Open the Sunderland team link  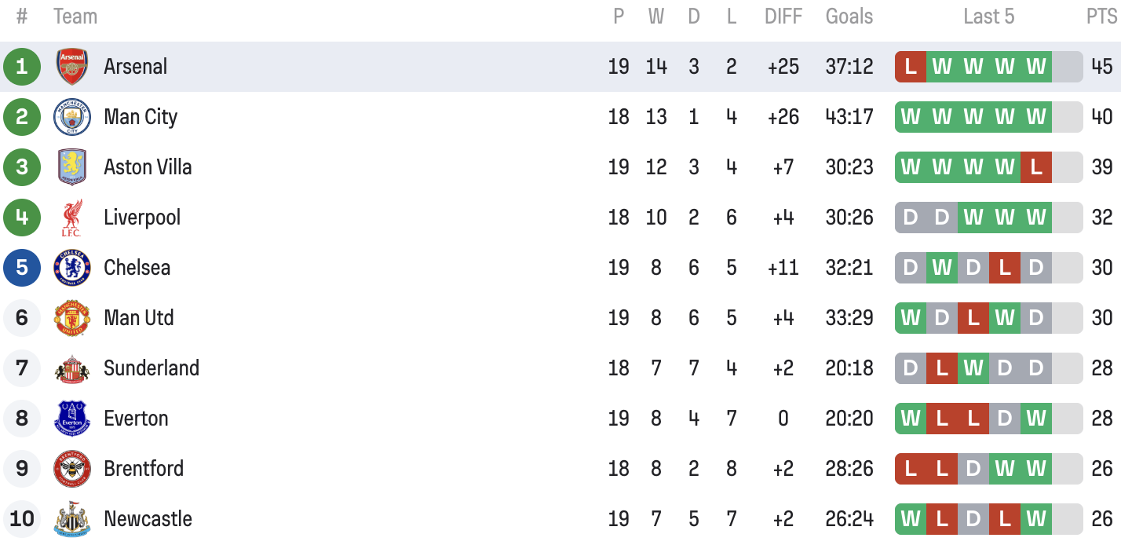point(152,368)
